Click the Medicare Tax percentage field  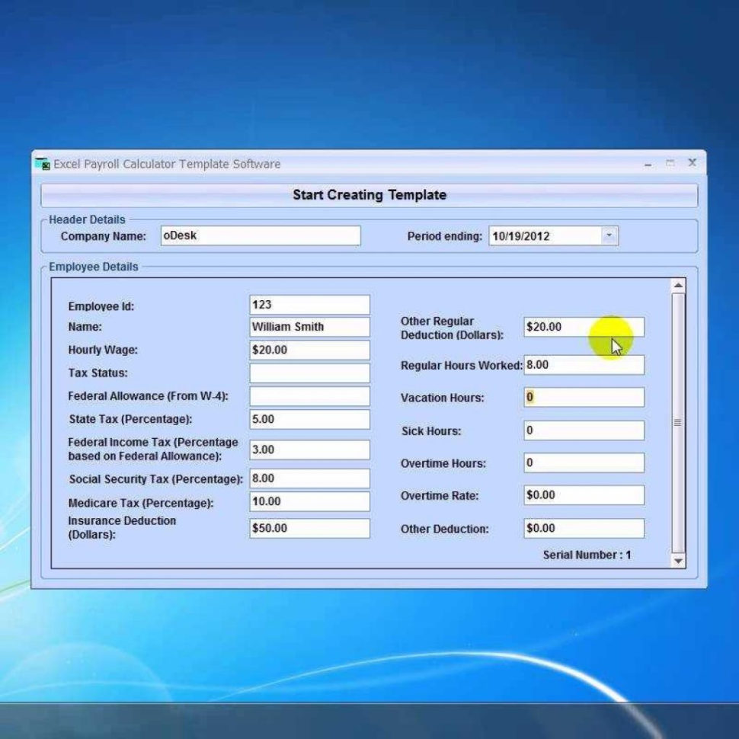coord(309,501)
